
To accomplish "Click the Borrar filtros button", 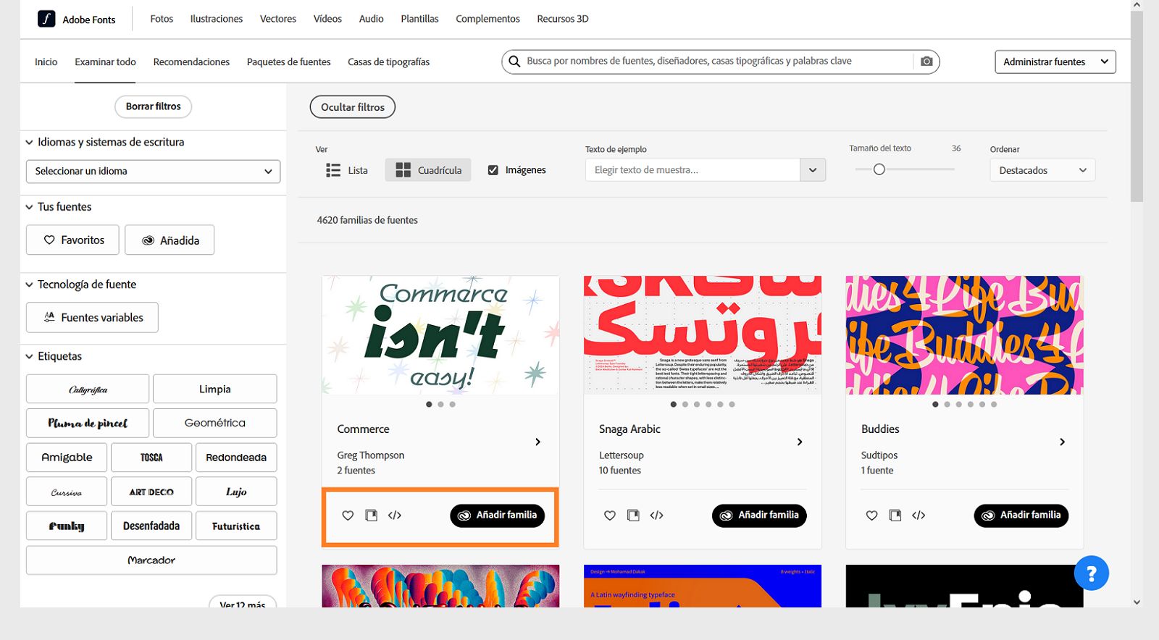I will (x=153, y=106).
